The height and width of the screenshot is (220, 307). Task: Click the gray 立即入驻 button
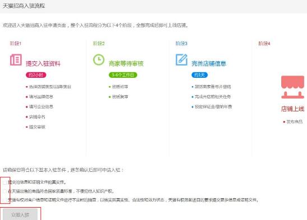(x=20, y=215)
